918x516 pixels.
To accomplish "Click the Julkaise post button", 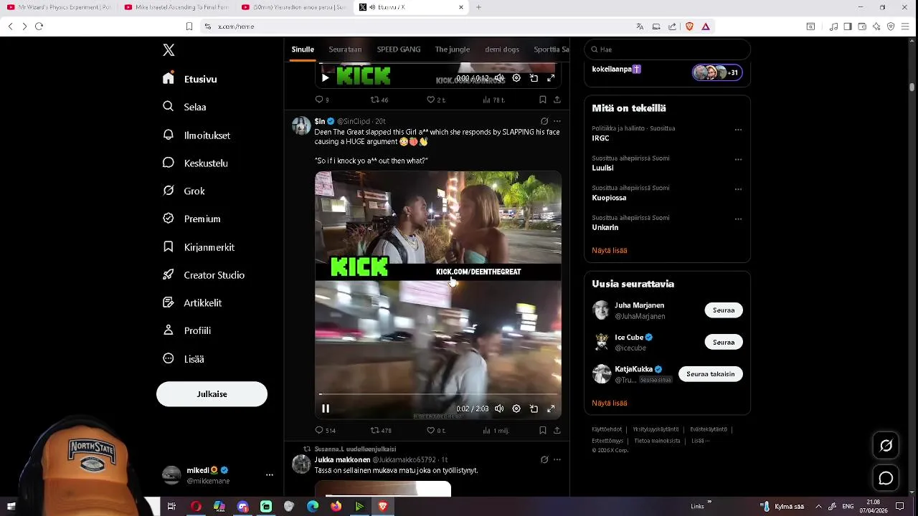I will click(x=212, y=394).
